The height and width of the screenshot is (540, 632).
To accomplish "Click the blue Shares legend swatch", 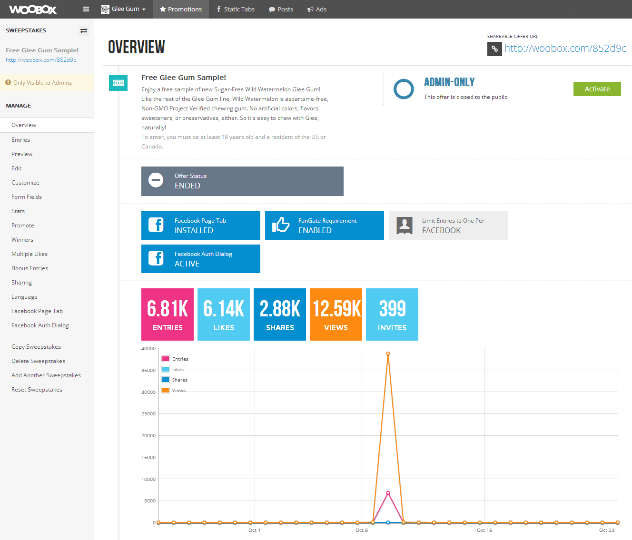I will (166, 380).
